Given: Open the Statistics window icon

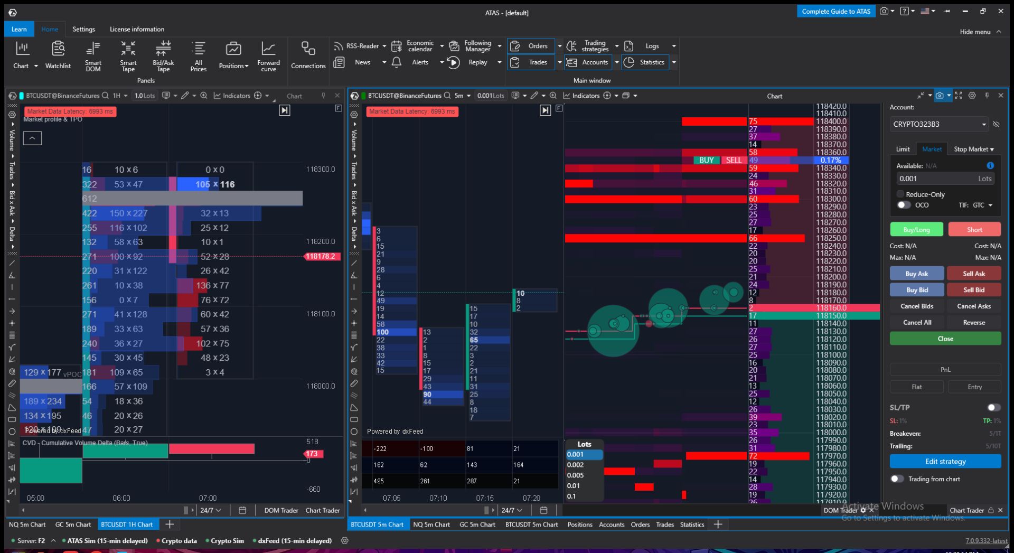Looking at the screenshot, I should coord(628,62).
